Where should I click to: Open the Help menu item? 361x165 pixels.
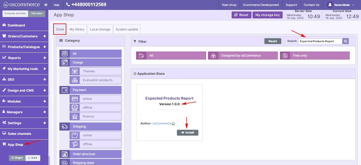(56, 5)
